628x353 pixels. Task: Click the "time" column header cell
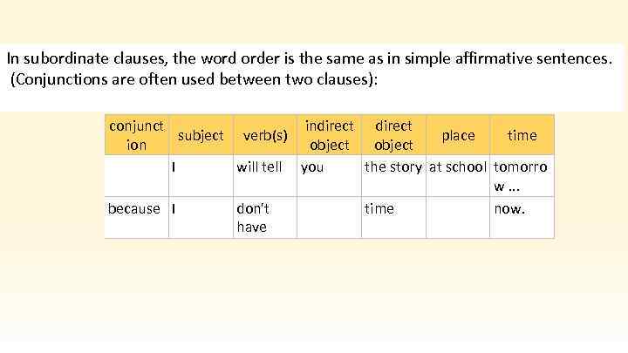(522, 135)
